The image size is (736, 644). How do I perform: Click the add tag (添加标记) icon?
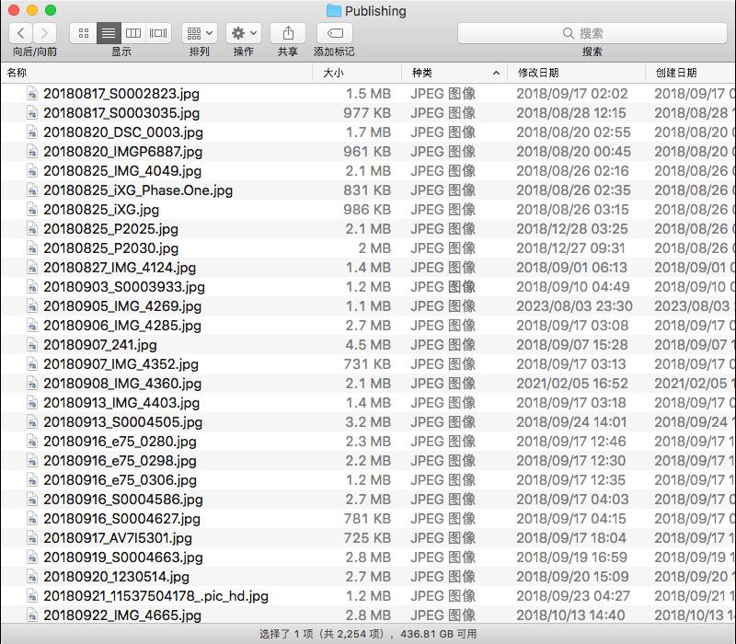(335, 33)
